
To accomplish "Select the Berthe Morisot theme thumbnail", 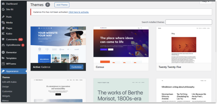I will (121, 90).
